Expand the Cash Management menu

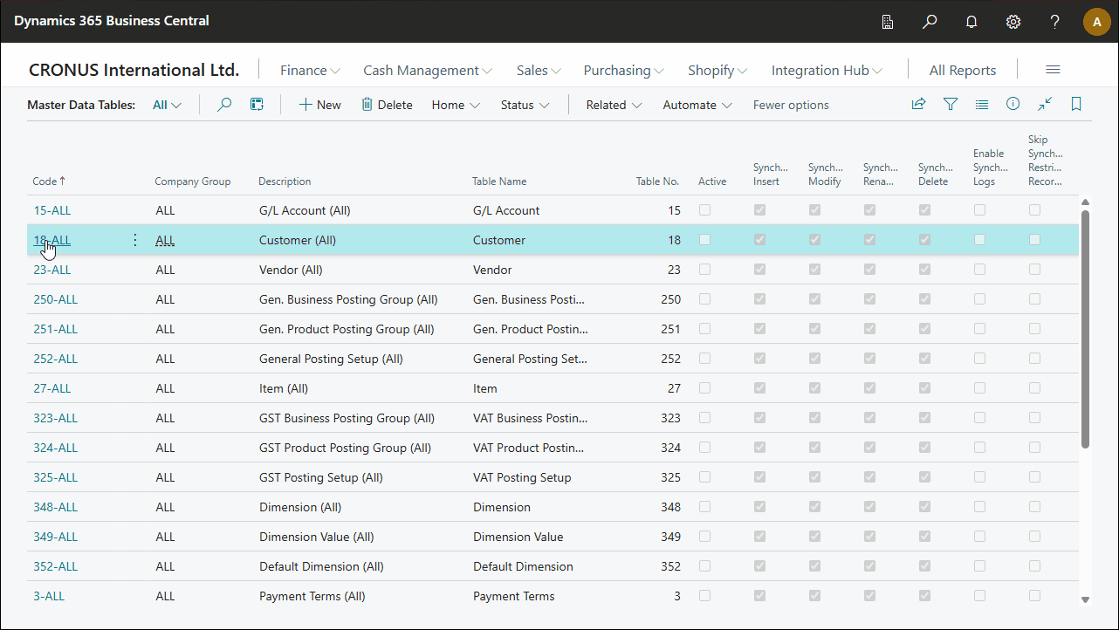(x=428, y=70)
